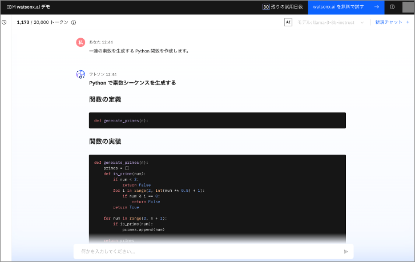This screenshot has height=262, width=415.
Task: Click the あなた 12:44 timestamp label
Action: [x=101, y=42]
